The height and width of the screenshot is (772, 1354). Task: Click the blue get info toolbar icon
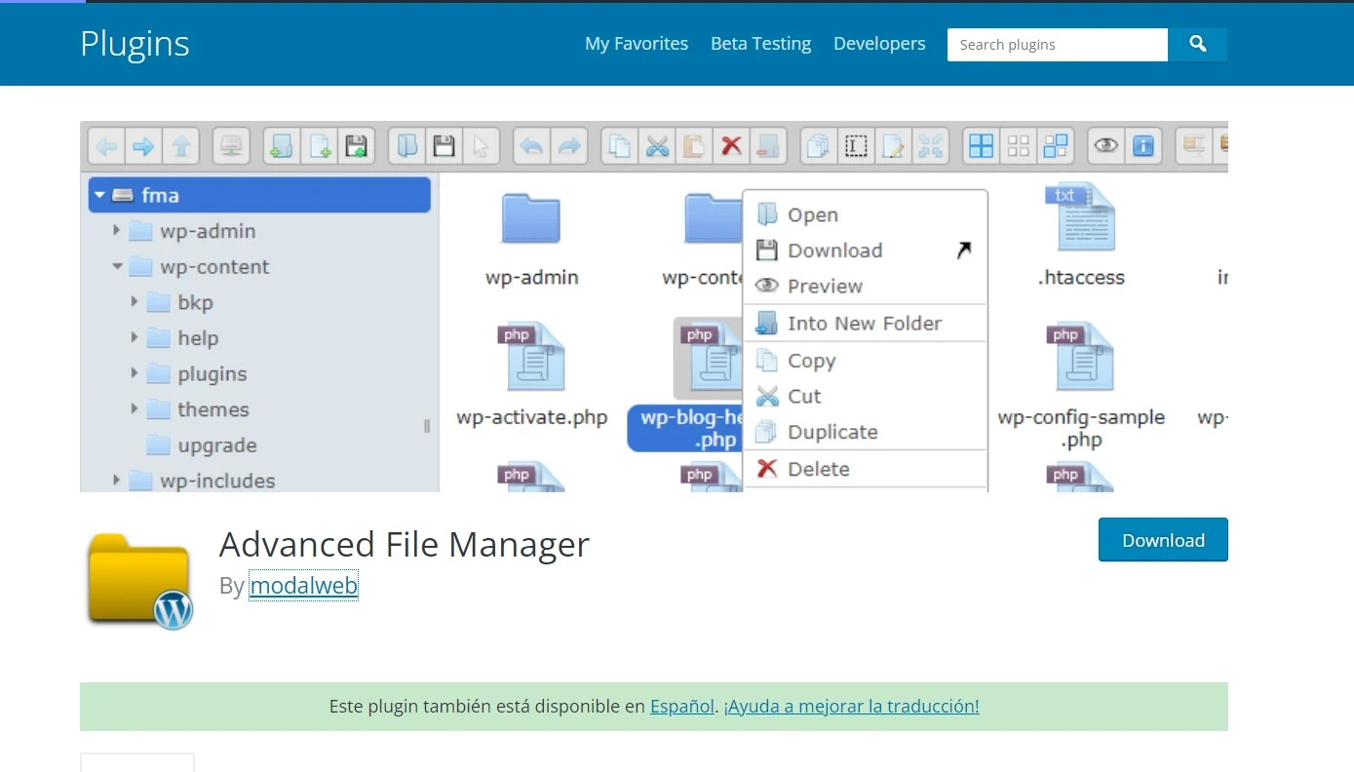(x=1143, y=146)
